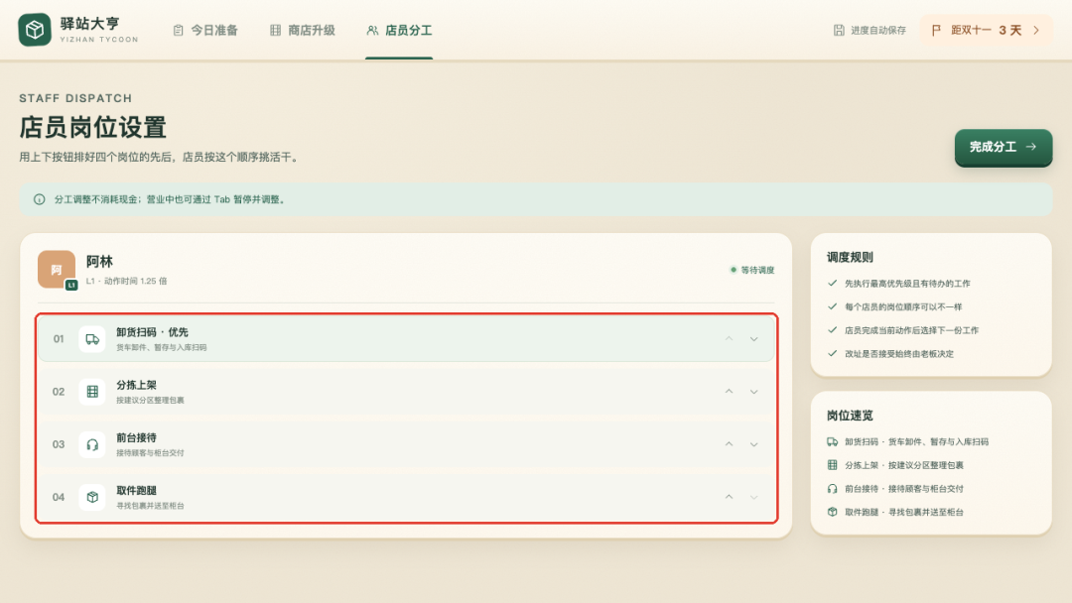
Task: Click the grid icon beside 商店升级
Action: [276, 30]
